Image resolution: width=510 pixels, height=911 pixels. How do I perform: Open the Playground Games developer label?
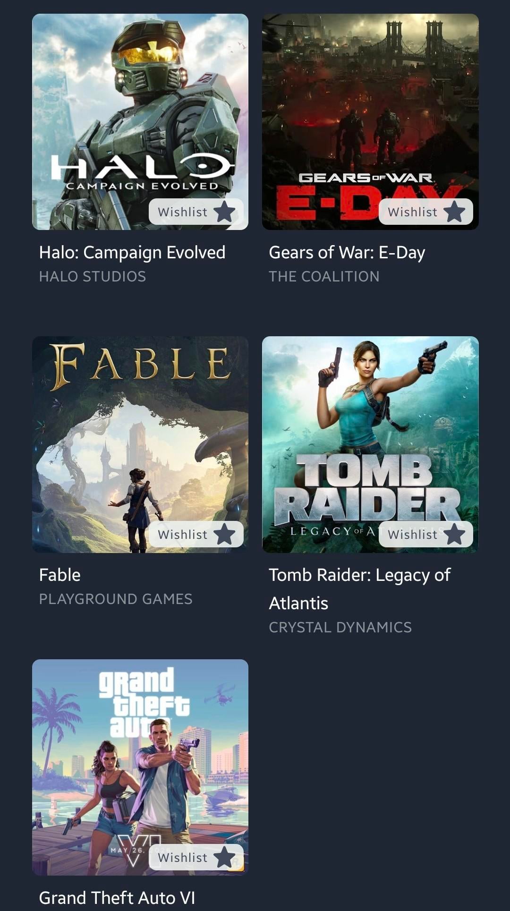pos(116,599)
